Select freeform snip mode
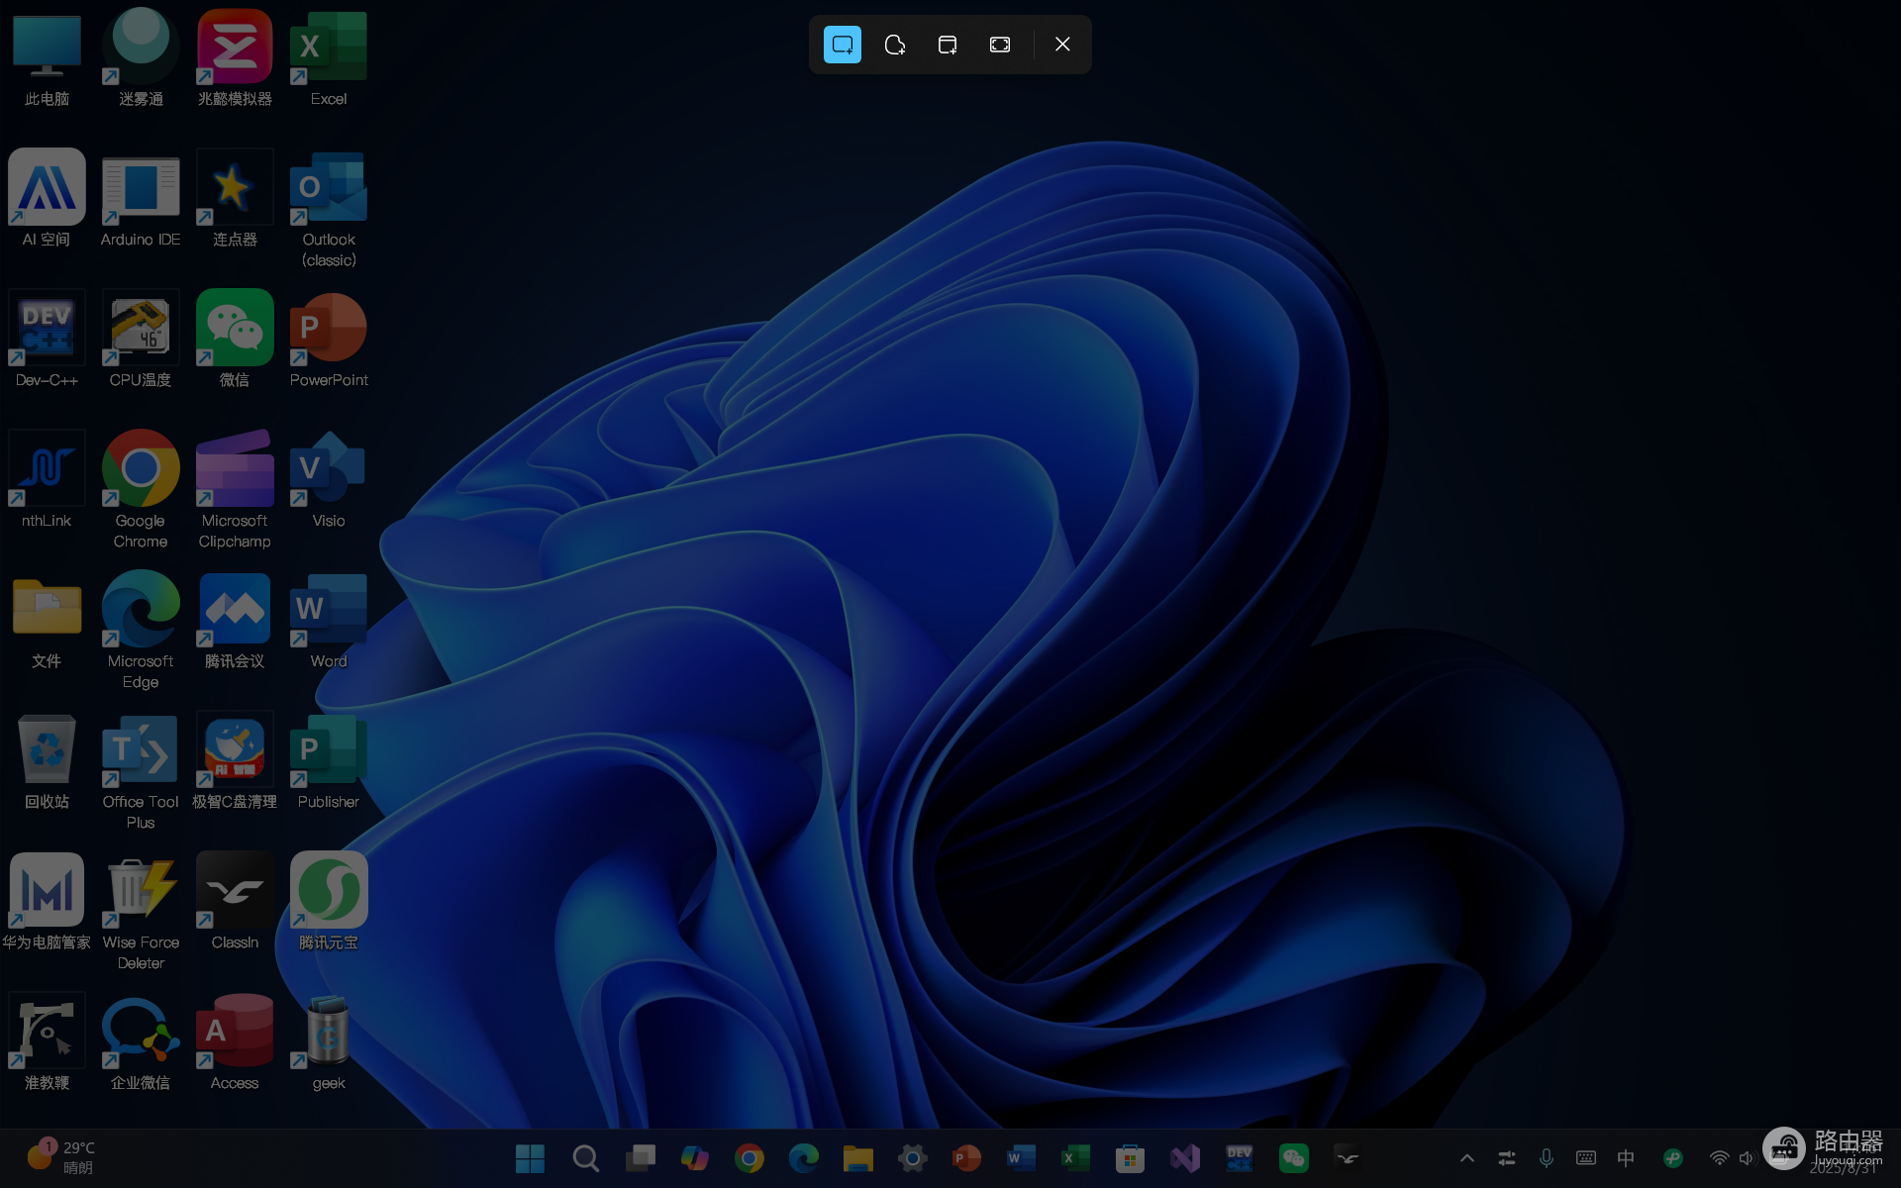 (x=895, y=45)
